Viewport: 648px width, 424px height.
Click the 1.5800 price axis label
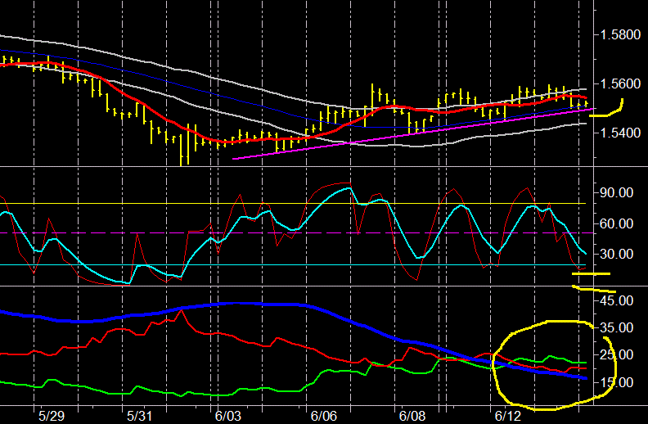pyautogui.click(x=620, y=34)
